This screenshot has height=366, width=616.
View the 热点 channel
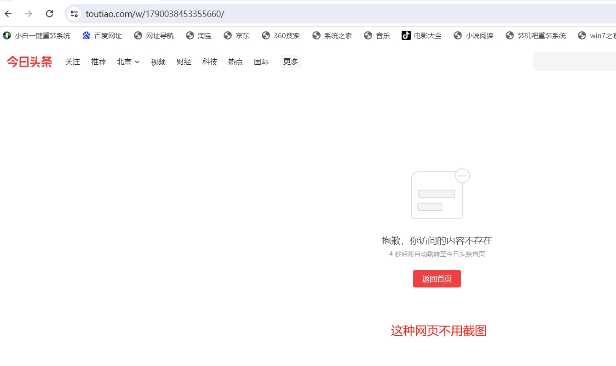tap(236, 62)
